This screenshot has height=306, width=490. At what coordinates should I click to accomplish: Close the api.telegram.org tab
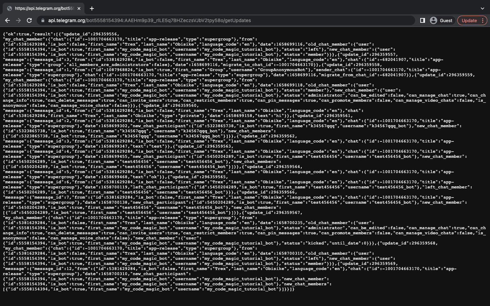(x=79, y=8)
